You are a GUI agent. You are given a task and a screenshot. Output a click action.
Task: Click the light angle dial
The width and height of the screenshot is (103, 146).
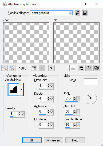click(x=90, y=98)
